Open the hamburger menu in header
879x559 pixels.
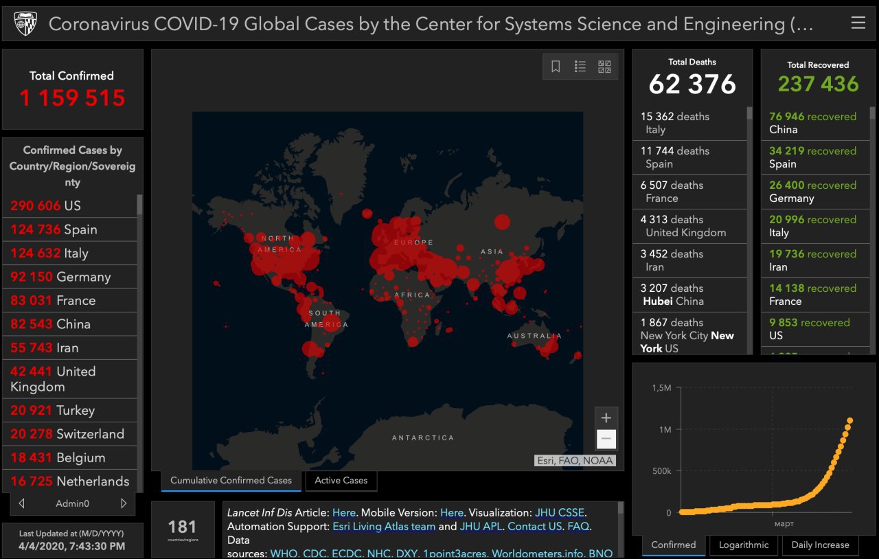coord(858,23)
